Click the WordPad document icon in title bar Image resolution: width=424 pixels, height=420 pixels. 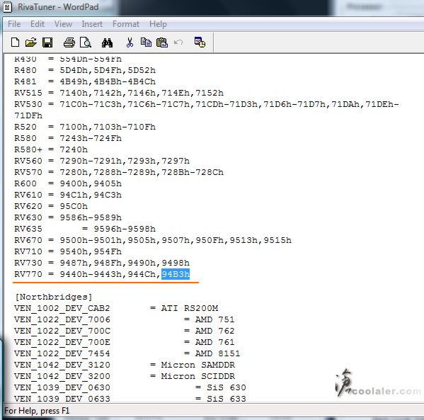click(x=7, y=7)
